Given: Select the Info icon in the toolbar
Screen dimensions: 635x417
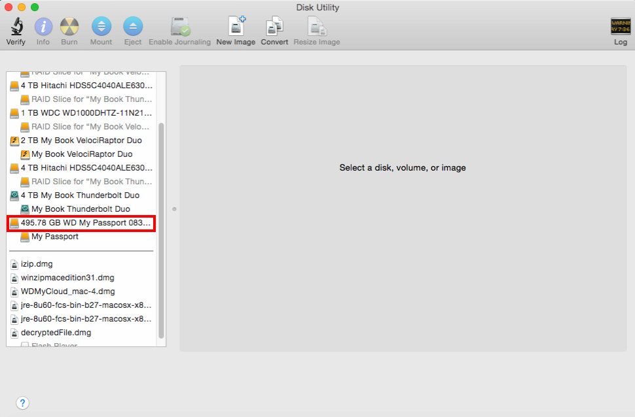Looking at the screenshot, I should click(x=43, y=29).
